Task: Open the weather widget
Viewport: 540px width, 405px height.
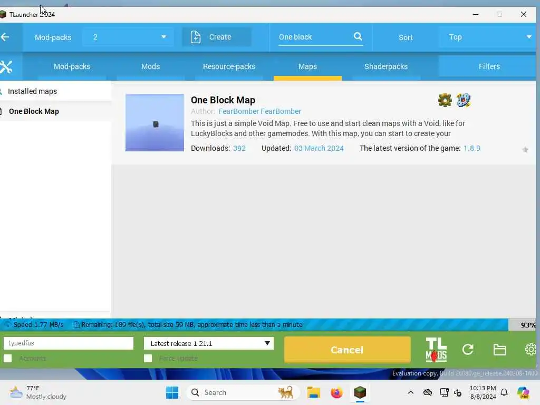Action: (x=38, y=392)
